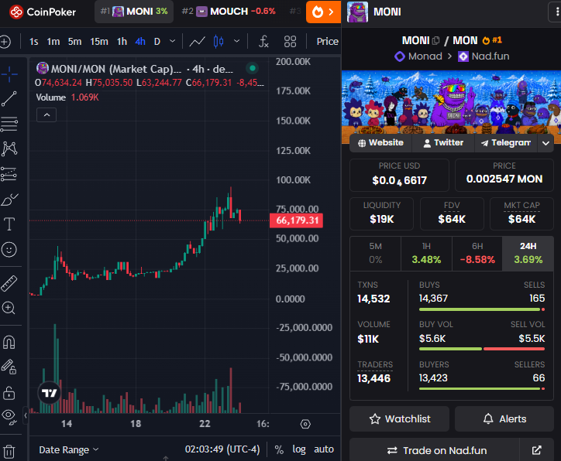This screenshot has height=461, width=561.
Task: Toggle lock all drawings
Action: [9, 393]
